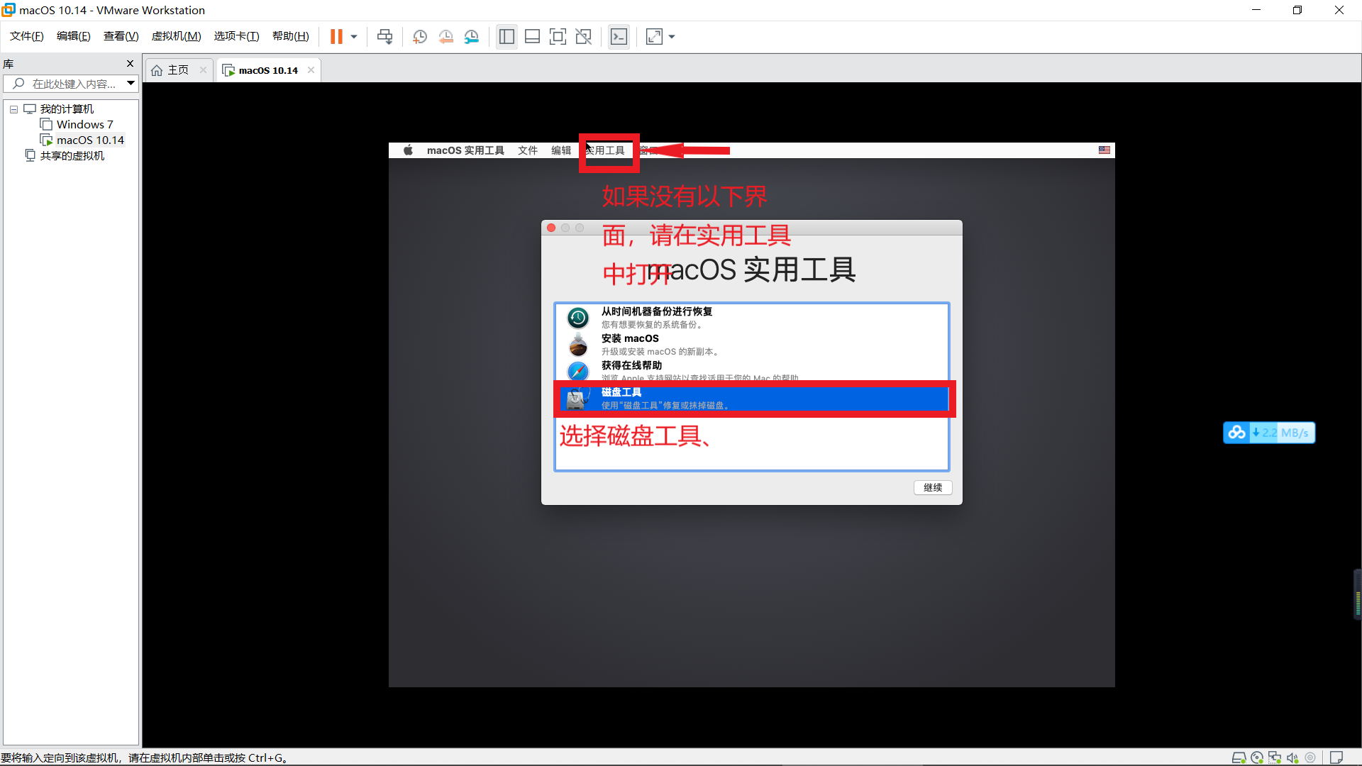Toggle the library sidebar view
Viewport: 1362px width, 766px height.
[506, 37]
